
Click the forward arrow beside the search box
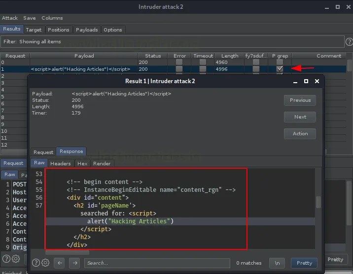(x=74, y=263)
